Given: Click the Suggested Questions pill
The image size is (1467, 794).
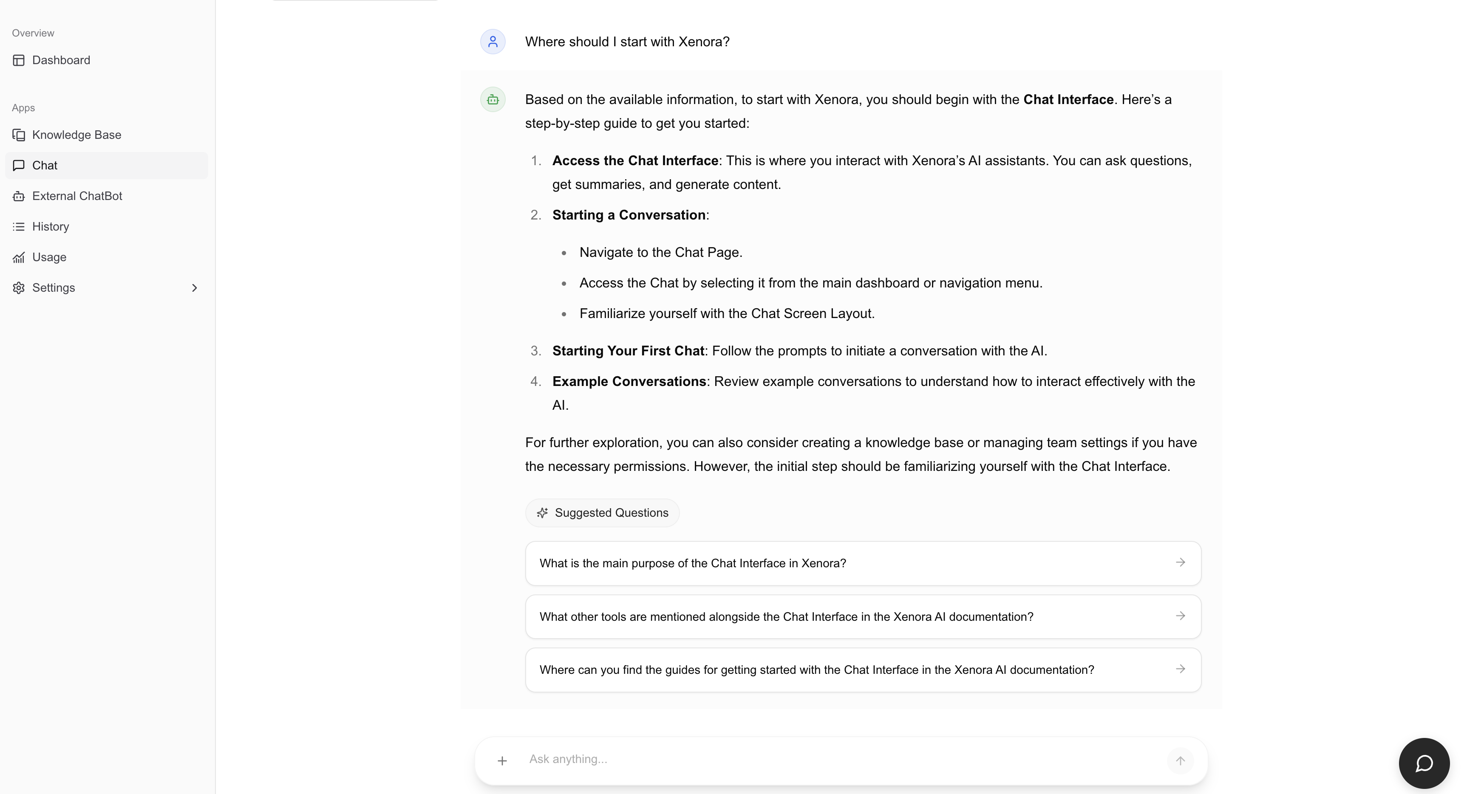Looking at the screenshot, I should click(602, 512).
